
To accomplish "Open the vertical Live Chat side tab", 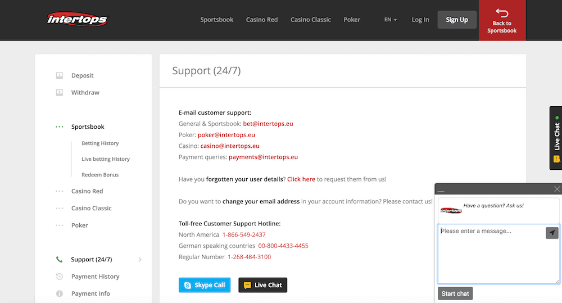I will pos(556,138).
